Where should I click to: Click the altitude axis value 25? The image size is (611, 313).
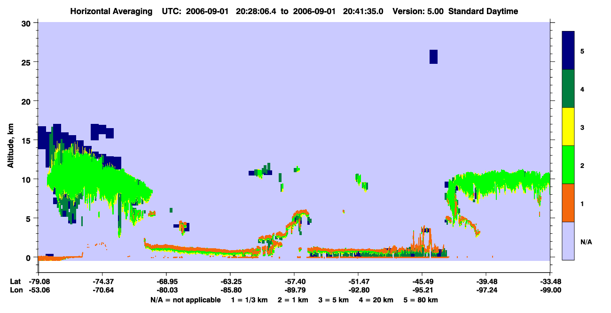click(x=27, y=62)
